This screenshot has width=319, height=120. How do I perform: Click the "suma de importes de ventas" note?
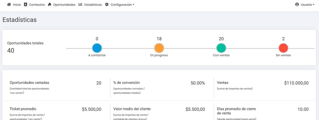[x=235, y=88]
